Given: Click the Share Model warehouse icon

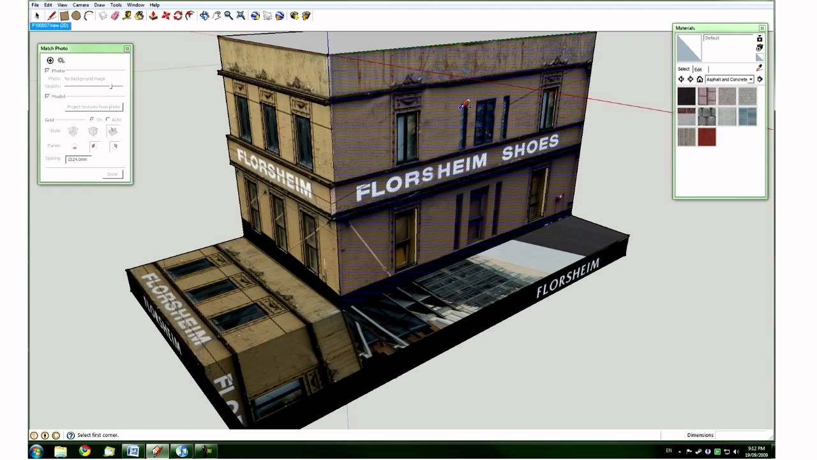Looking at the screenshot, I should (306, 15).
